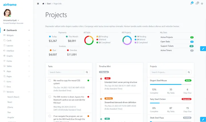Image resolution: width=206 pixels, height=122 pixels.
Task: Click the airframe logo link
Action: click(10, 5)
